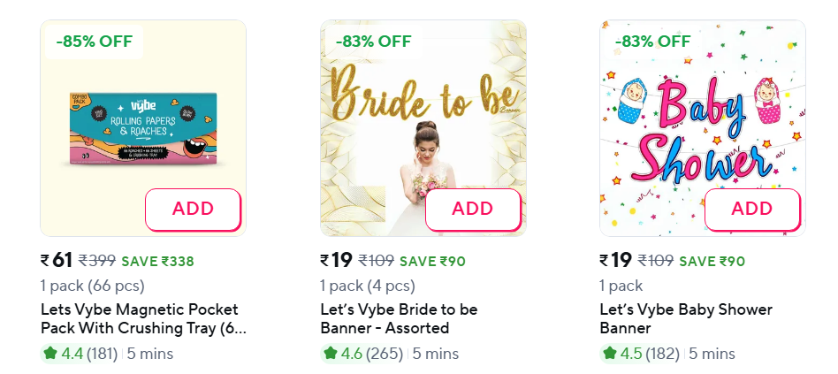Image resolution: width=838 pixels, height=374 pixels.
Task: Click the -85% OFF discount badge
Action: click(x=94, y=42)
